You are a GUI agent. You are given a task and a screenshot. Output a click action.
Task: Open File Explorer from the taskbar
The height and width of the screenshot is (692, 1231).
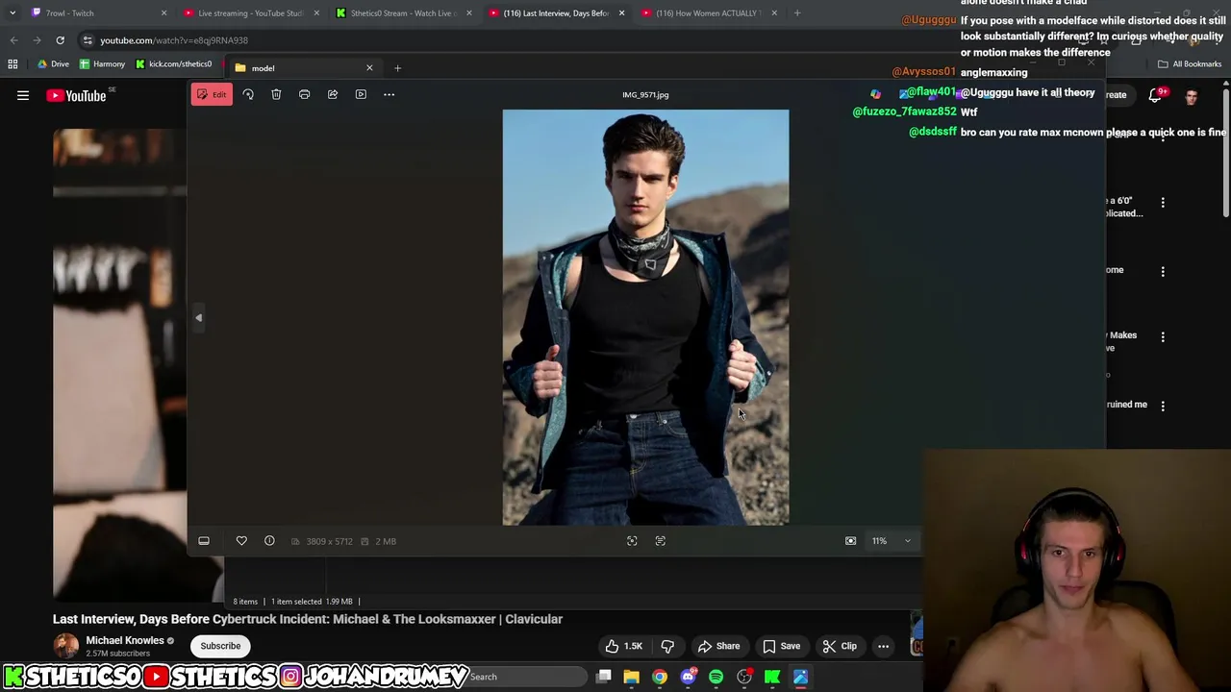632,677
